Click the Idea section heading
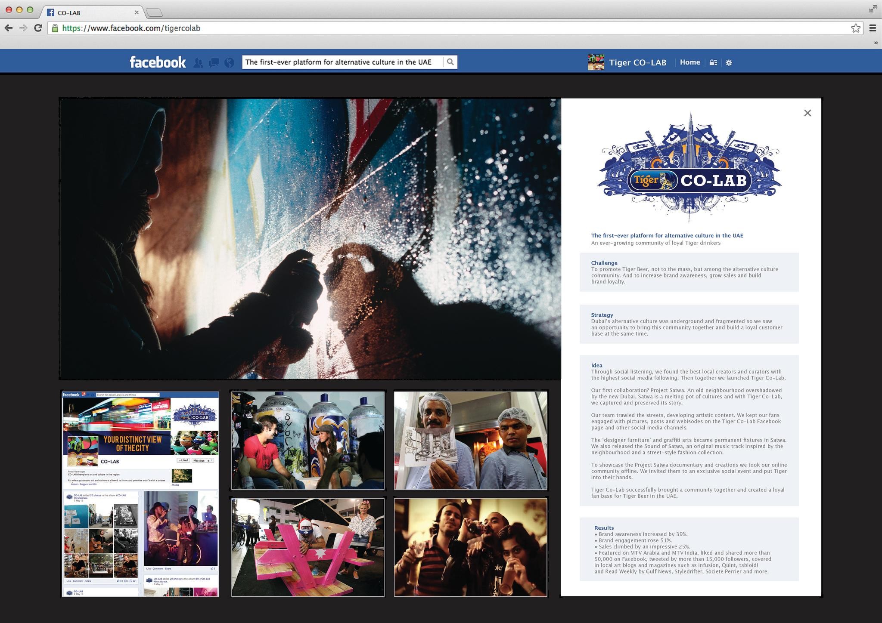This screenshot has width=882, height=623. (597, 365)
